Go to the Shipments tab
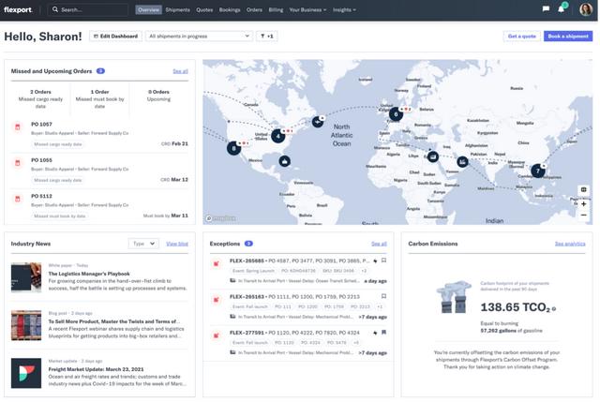 (177, 9)
